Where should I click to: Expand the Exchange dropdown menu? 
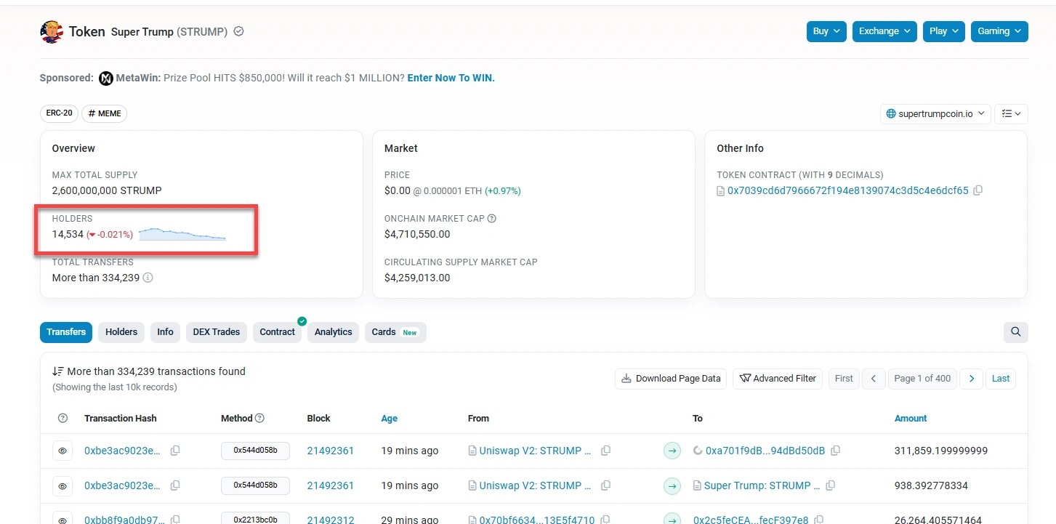point(884,31)
